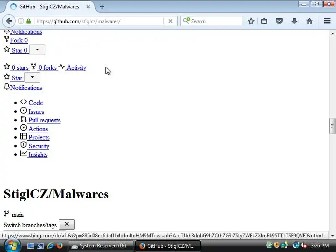Viewport: 336px width, 252px height.
Task: Open the Security tab link
Action: pos(39,146)
